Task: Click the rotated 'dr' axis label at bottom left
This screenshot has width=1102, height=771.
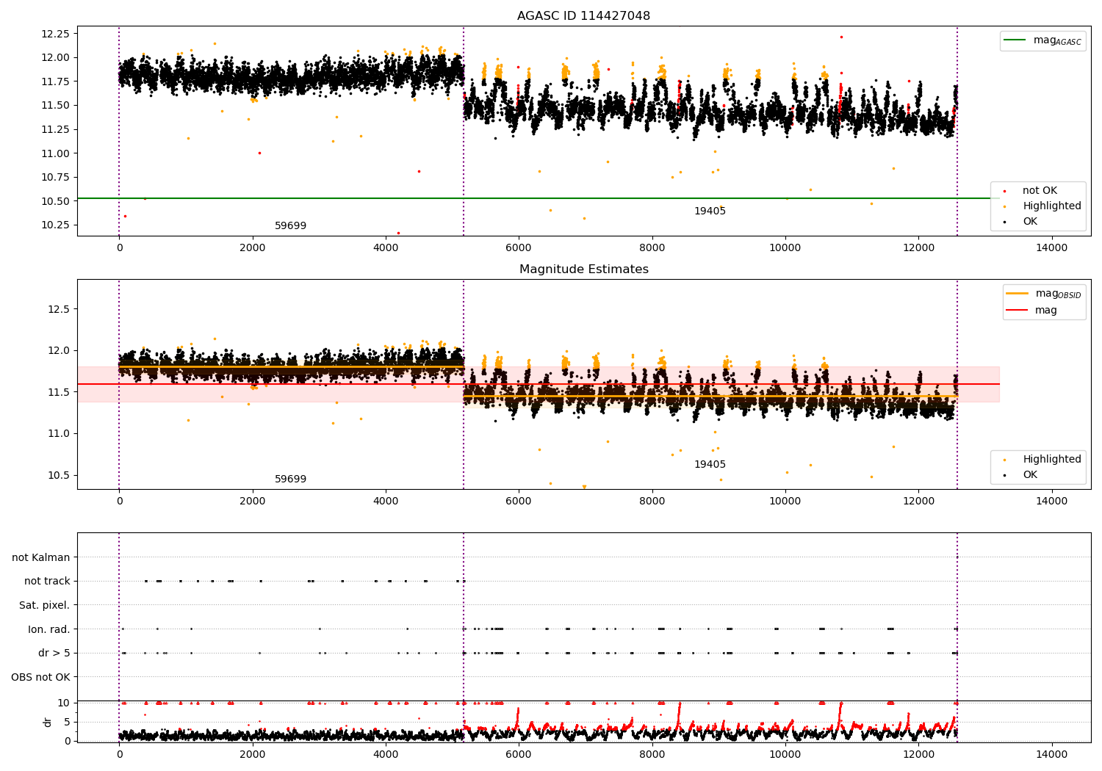Action: pos(48,722)
